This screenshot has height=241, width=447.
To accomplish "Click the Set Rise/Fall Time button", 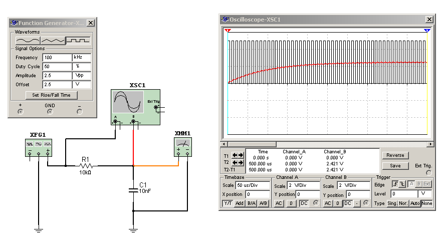I will tap(52, 95).
